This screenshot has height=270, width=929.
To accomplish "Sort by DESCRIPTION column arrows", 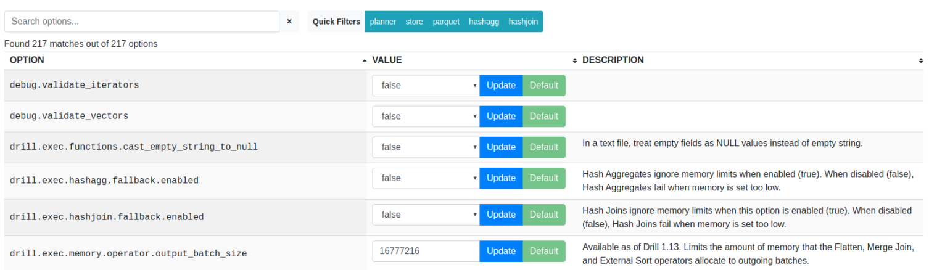I will (920, 60).
